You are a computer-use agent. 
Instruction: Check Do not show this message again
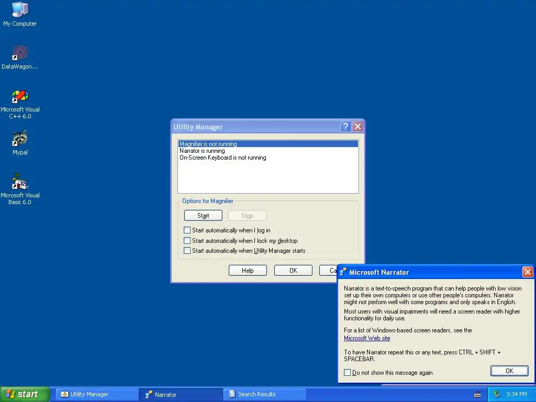click(x=348, y=373)
